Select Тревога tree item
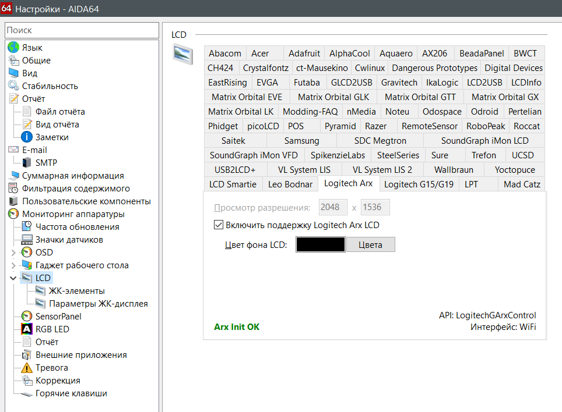The image size is (562, 412). pyautogui.click(x=52, y=368)
